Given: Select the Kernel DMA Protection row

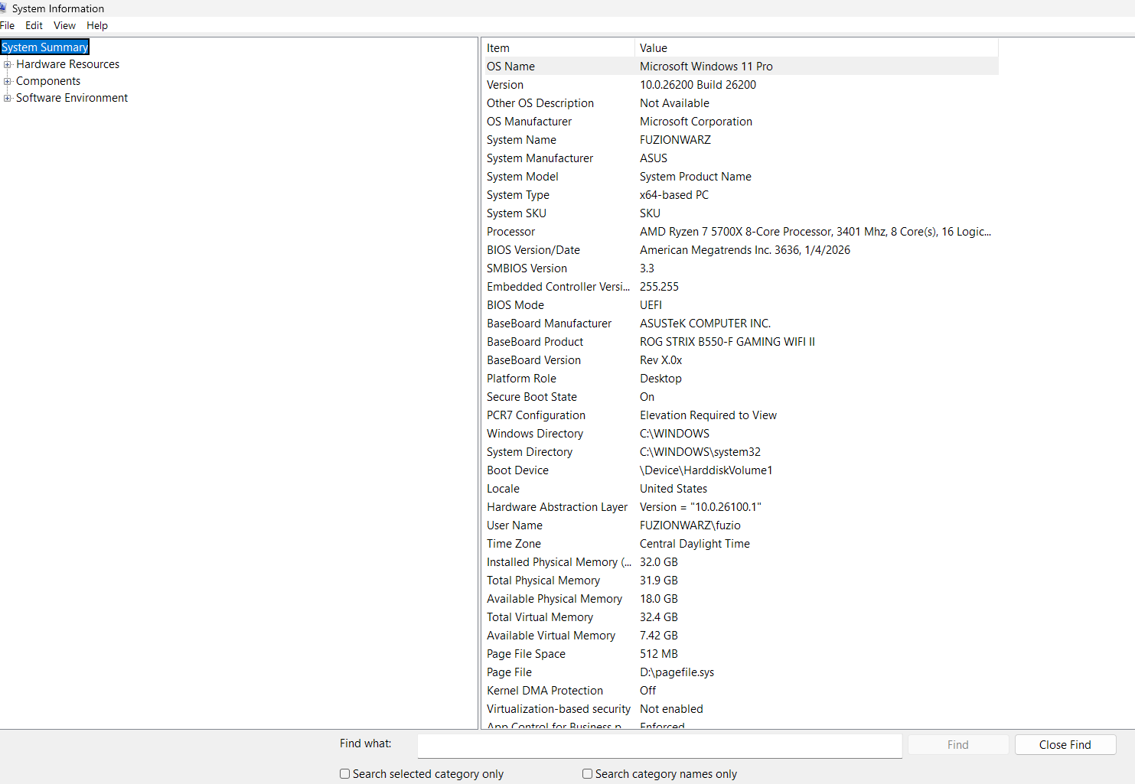Looking at the screenshot, I should (741, 691).
